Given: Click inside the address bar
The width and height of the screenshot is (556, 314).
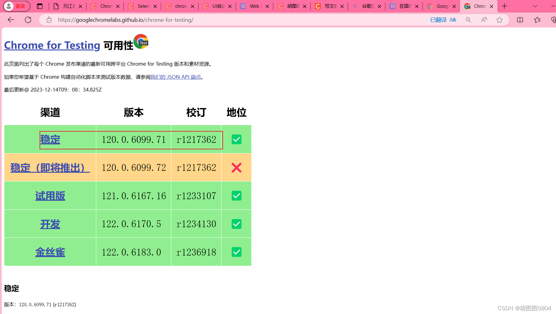Looking at the screenshot, I should (x=187, y=20).
